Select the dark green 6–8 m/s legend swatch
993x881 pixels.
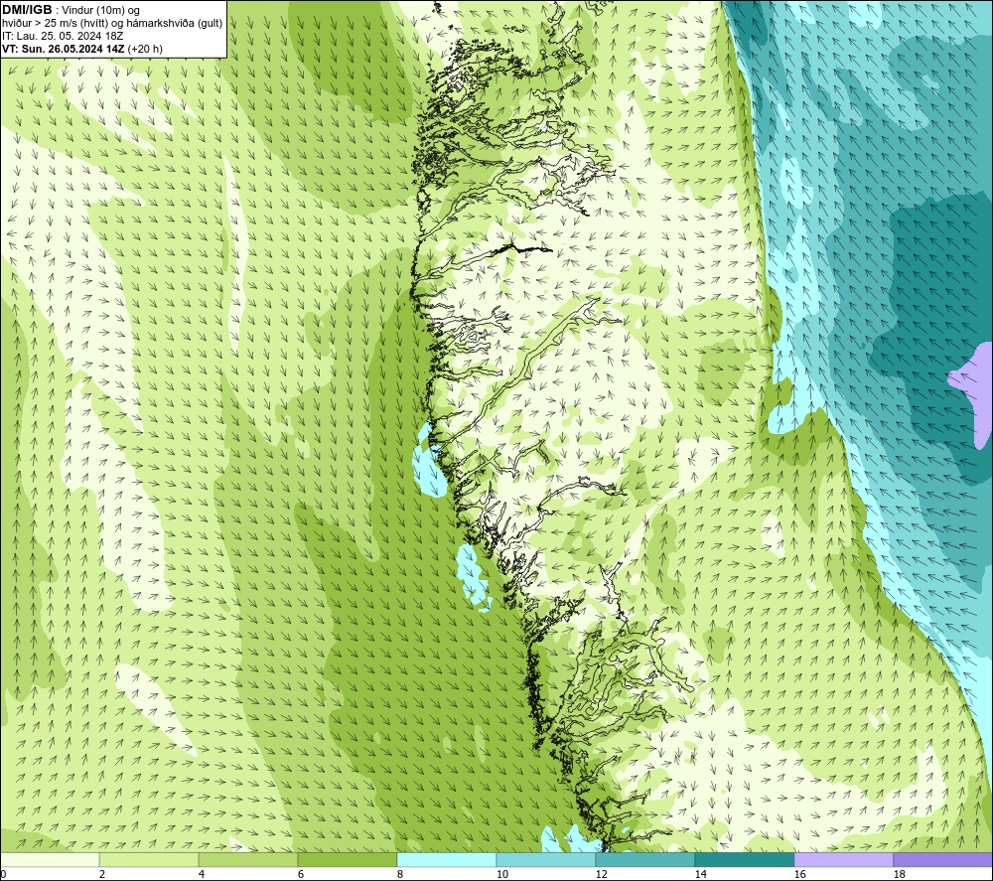tap(348, 860)
